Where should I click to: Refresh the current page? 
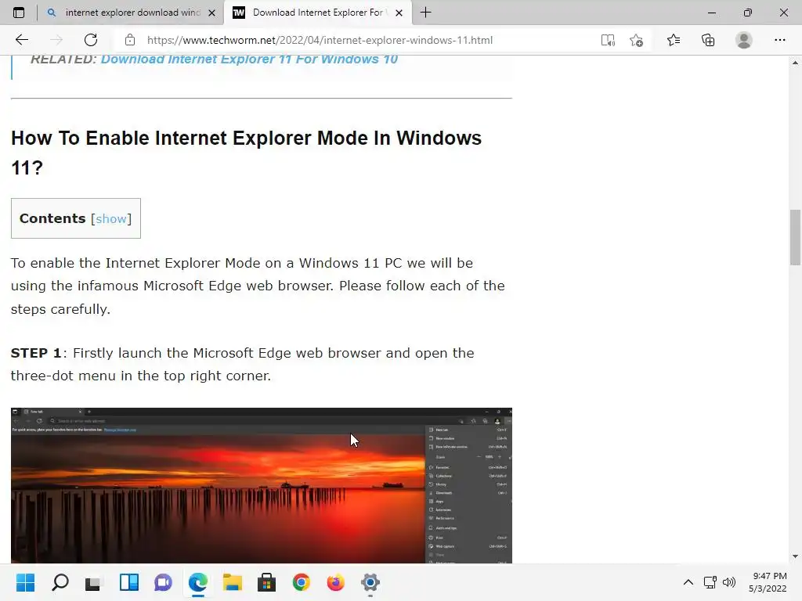[x=91, y=40]
